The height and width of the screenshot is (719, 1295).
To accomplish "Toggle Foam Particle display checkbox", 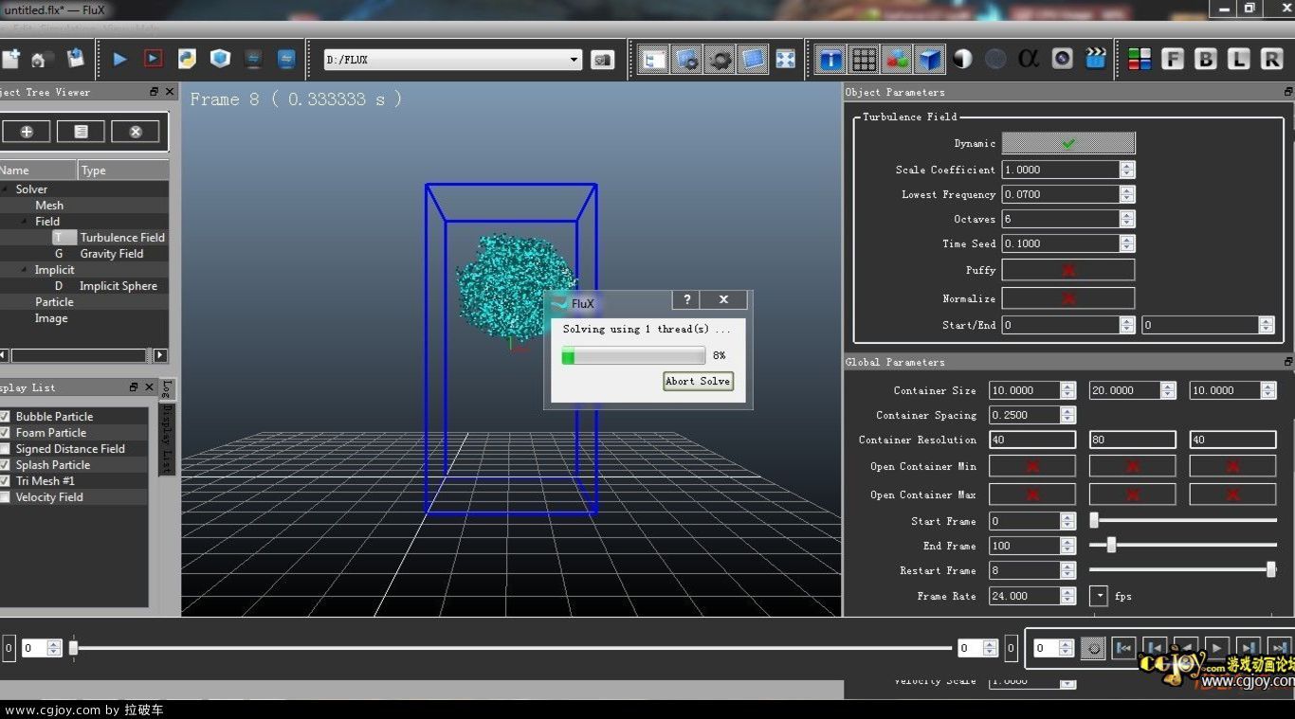I will pos(5,433).
